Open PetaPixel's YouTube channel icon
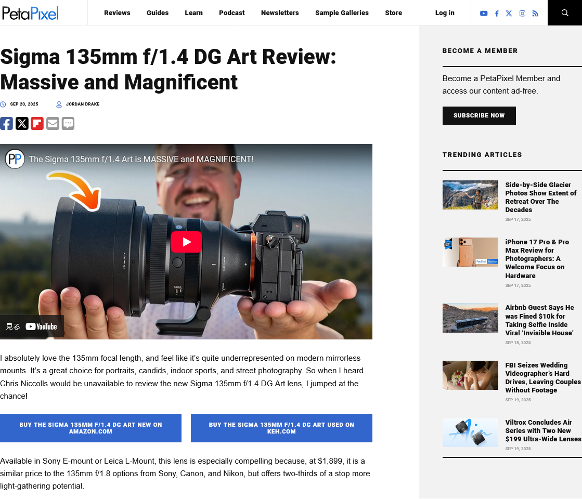This screenshot has width=582, height=499. [x=484, y=14]
